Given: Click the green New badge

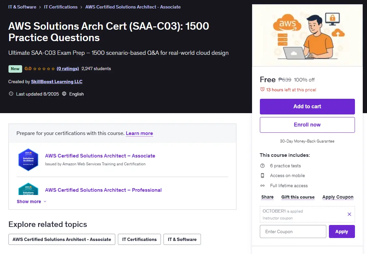Looking at the screenshot, I should 15,69.
